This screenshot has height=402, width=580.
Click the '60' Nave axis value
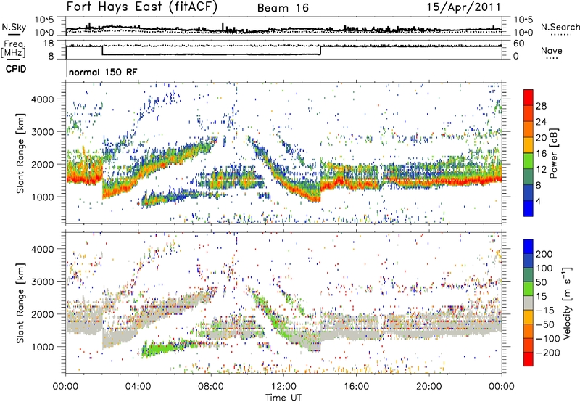519,44
